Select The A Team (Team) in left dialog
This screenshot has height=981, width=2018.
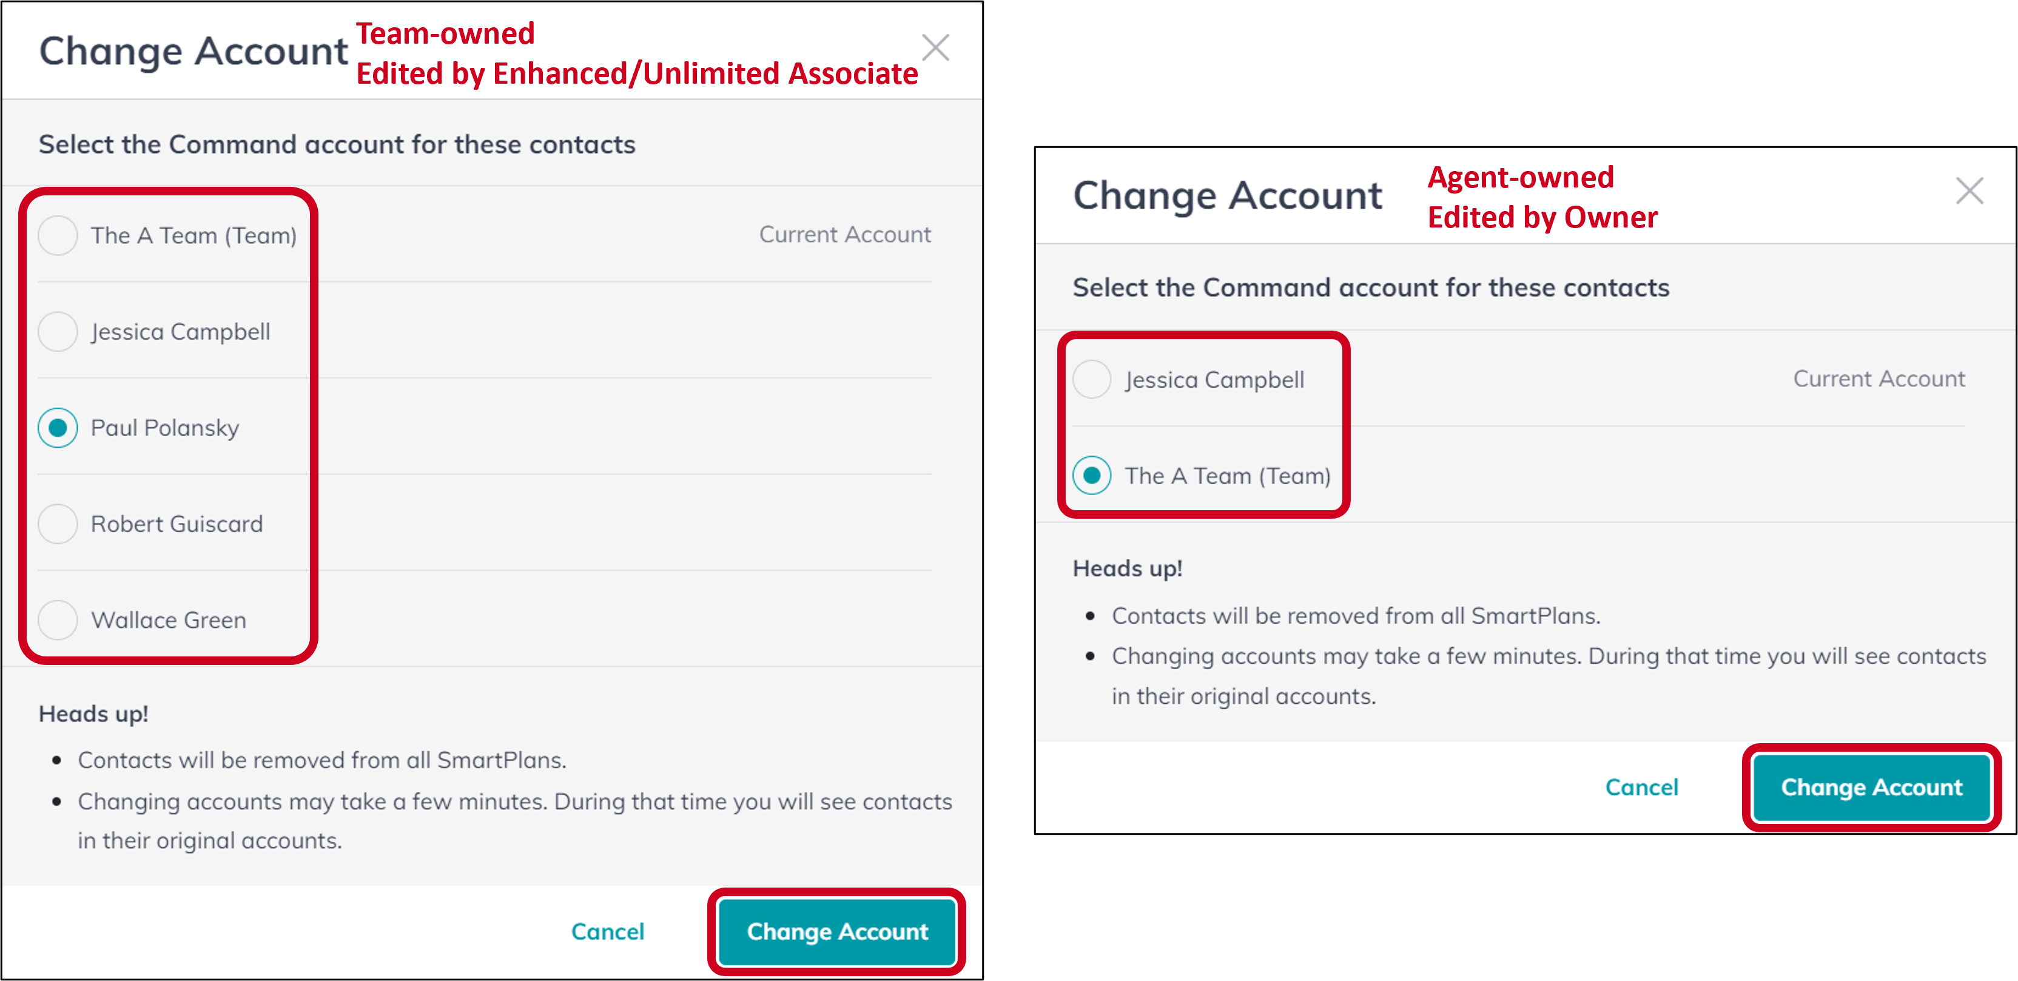pos(57,235)
